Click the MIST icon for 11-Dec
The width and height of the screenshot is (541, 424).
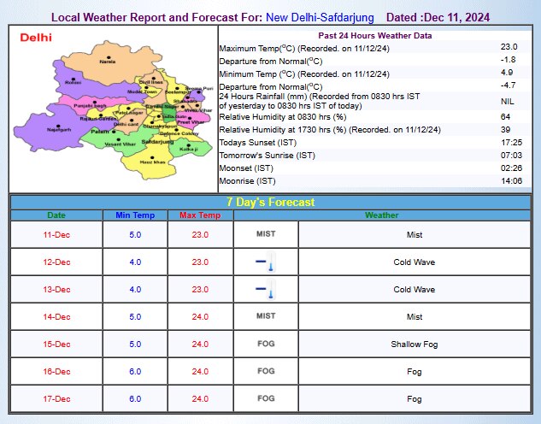point(266,234)
